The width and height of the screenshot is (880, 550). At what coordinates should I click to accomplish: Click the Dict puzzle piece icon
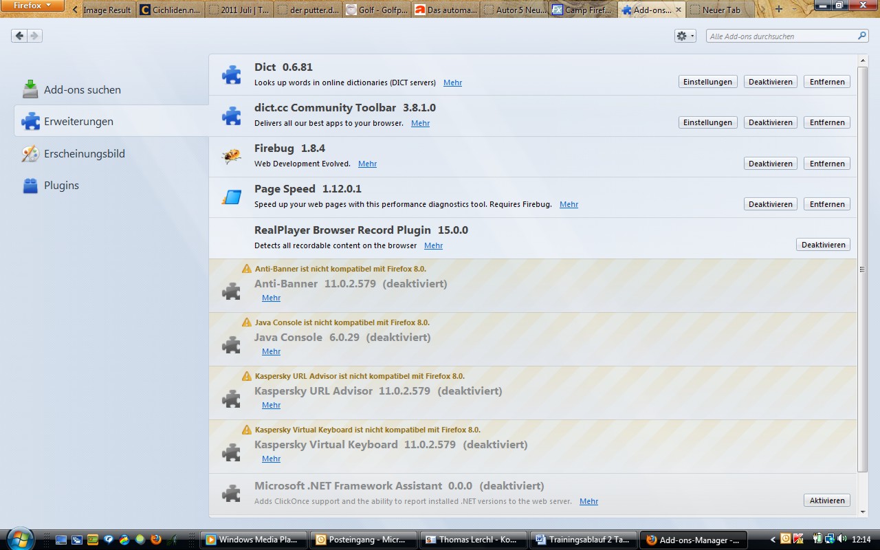point(231,75)
